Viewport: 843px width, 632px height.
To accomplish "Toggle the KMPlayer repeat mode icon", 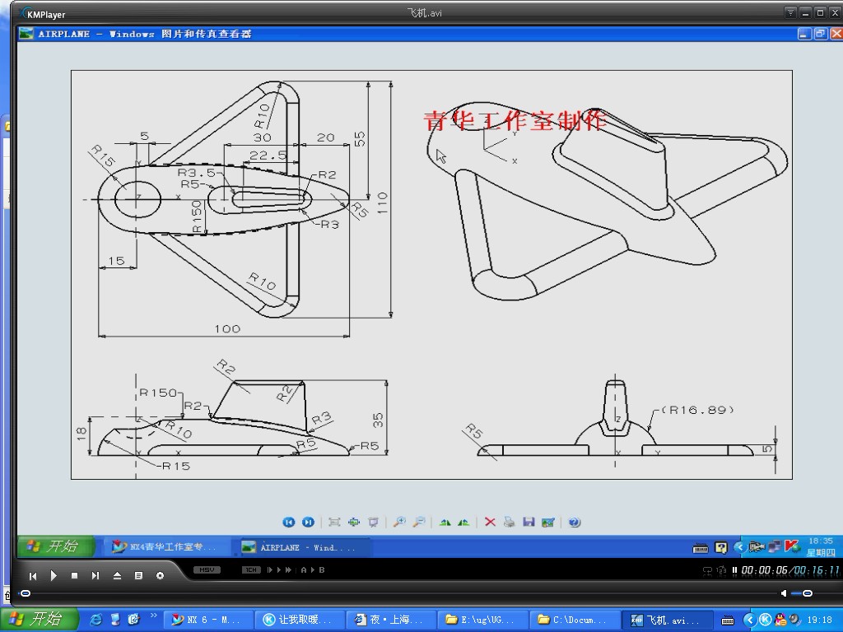I will [708, 571].
